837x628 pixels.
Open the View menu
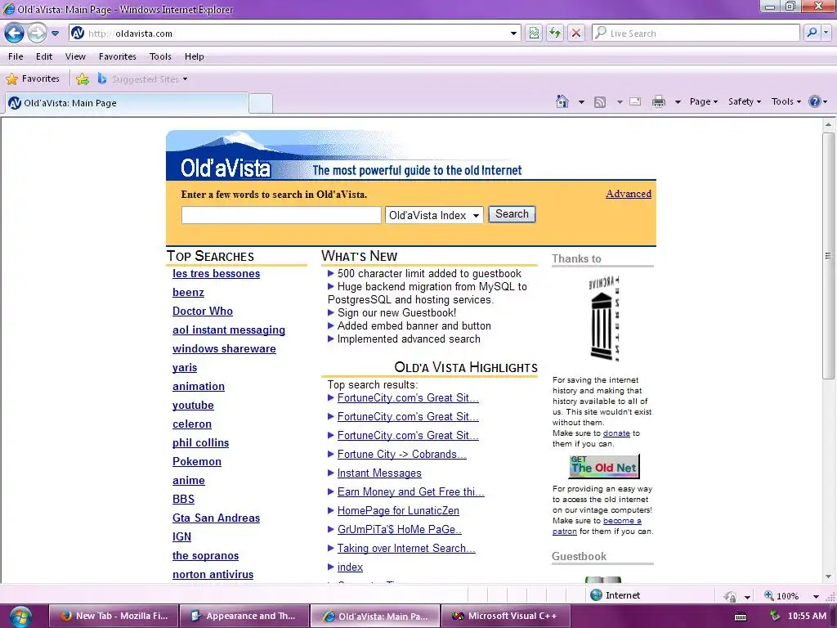[75, 56]
